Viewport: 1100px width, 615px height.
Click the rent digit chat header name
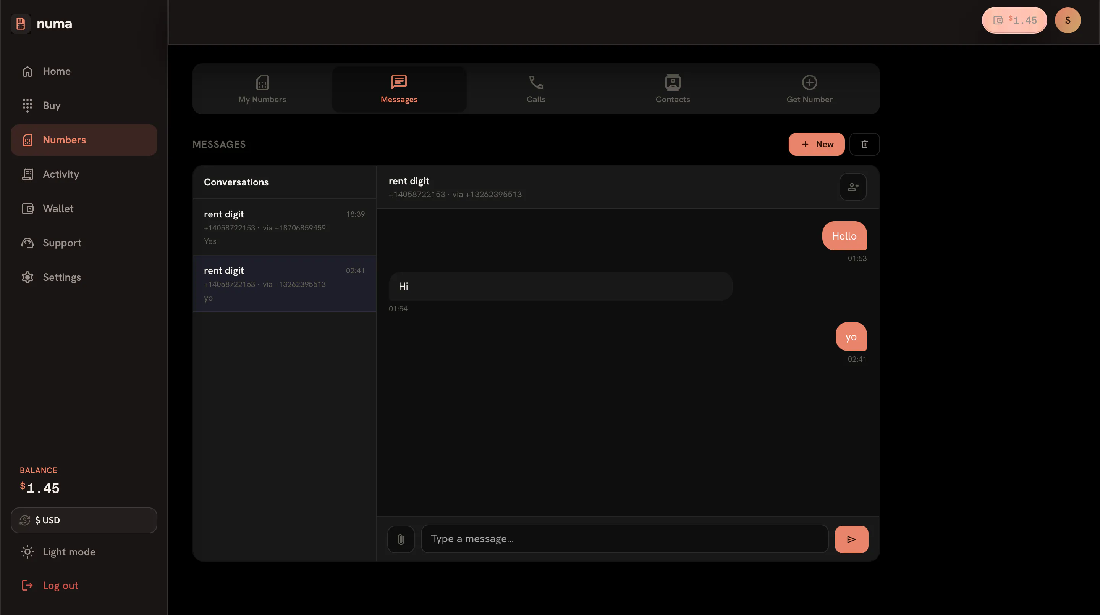click(409, 181)
